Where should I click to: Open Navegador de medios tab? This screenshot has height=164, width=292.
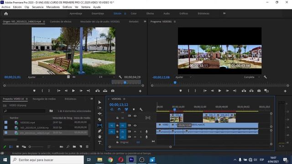(44, 99)
